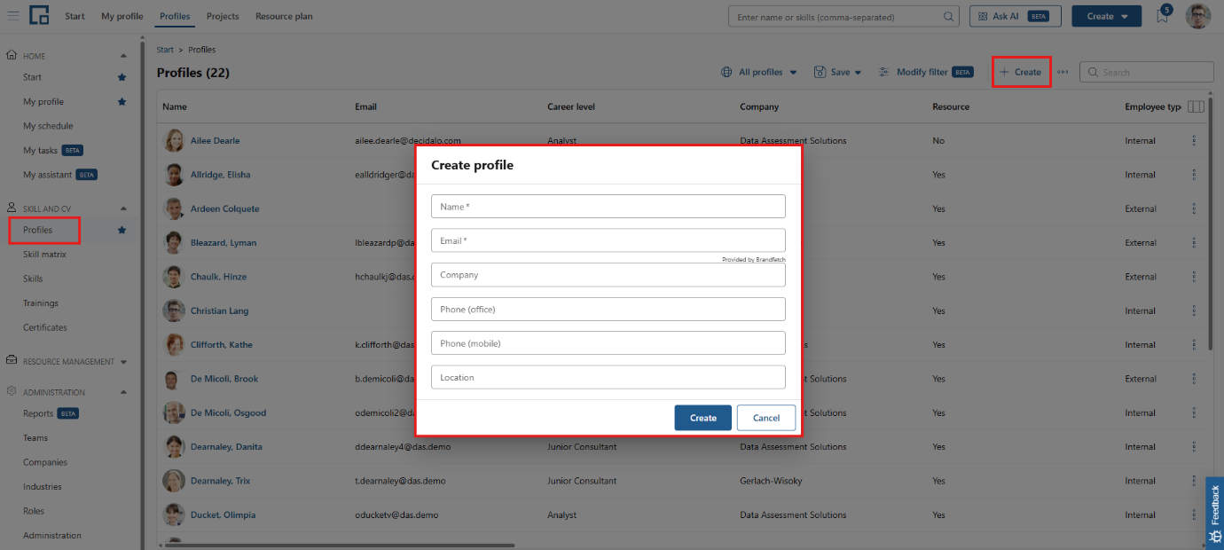Image resolution: width=1224 pixels, height=550 pixels.
Task: Switch to the My profile top tab
Action: 122,16
